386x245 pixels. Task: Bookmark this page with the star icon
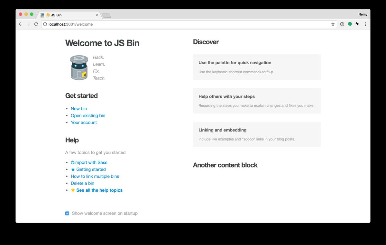[x=333, y=24]
